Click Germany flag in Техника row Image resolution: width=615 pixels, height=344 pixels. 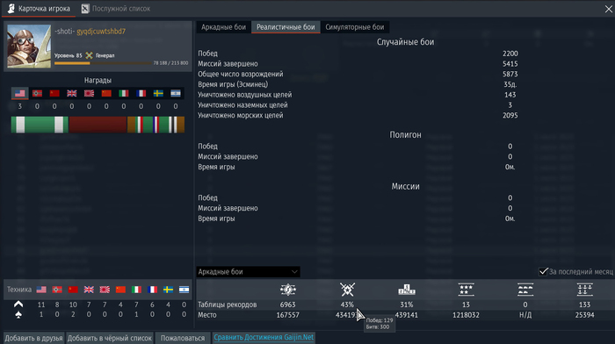tap(57, 290)
